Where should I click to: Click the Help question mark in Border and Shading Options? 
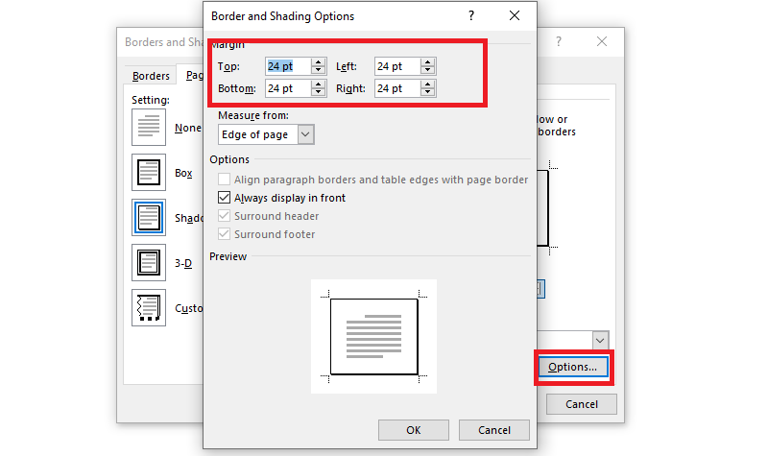470,16
